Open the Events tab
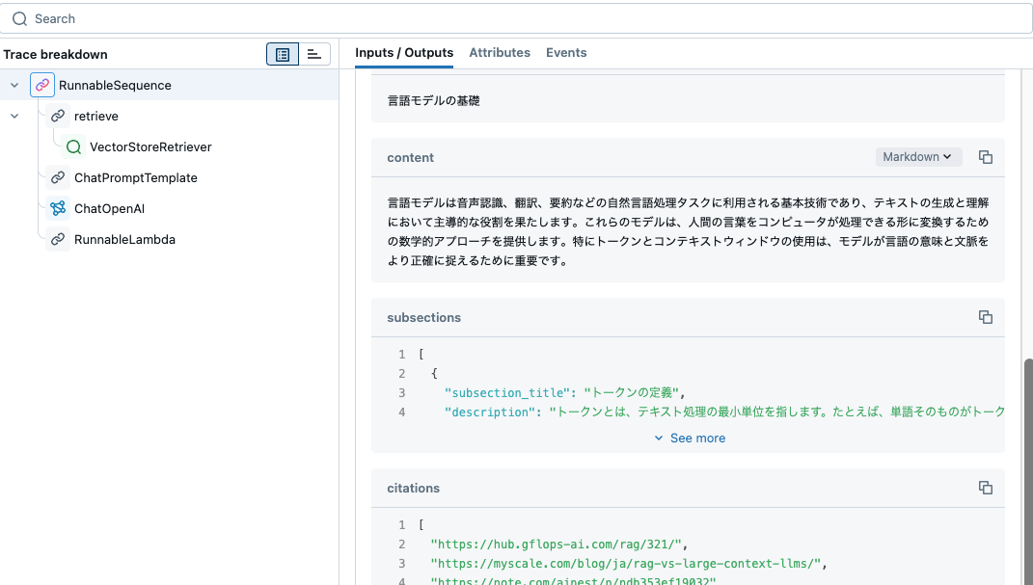Screen dimensions: 1033x585 [x=566, y=53]
